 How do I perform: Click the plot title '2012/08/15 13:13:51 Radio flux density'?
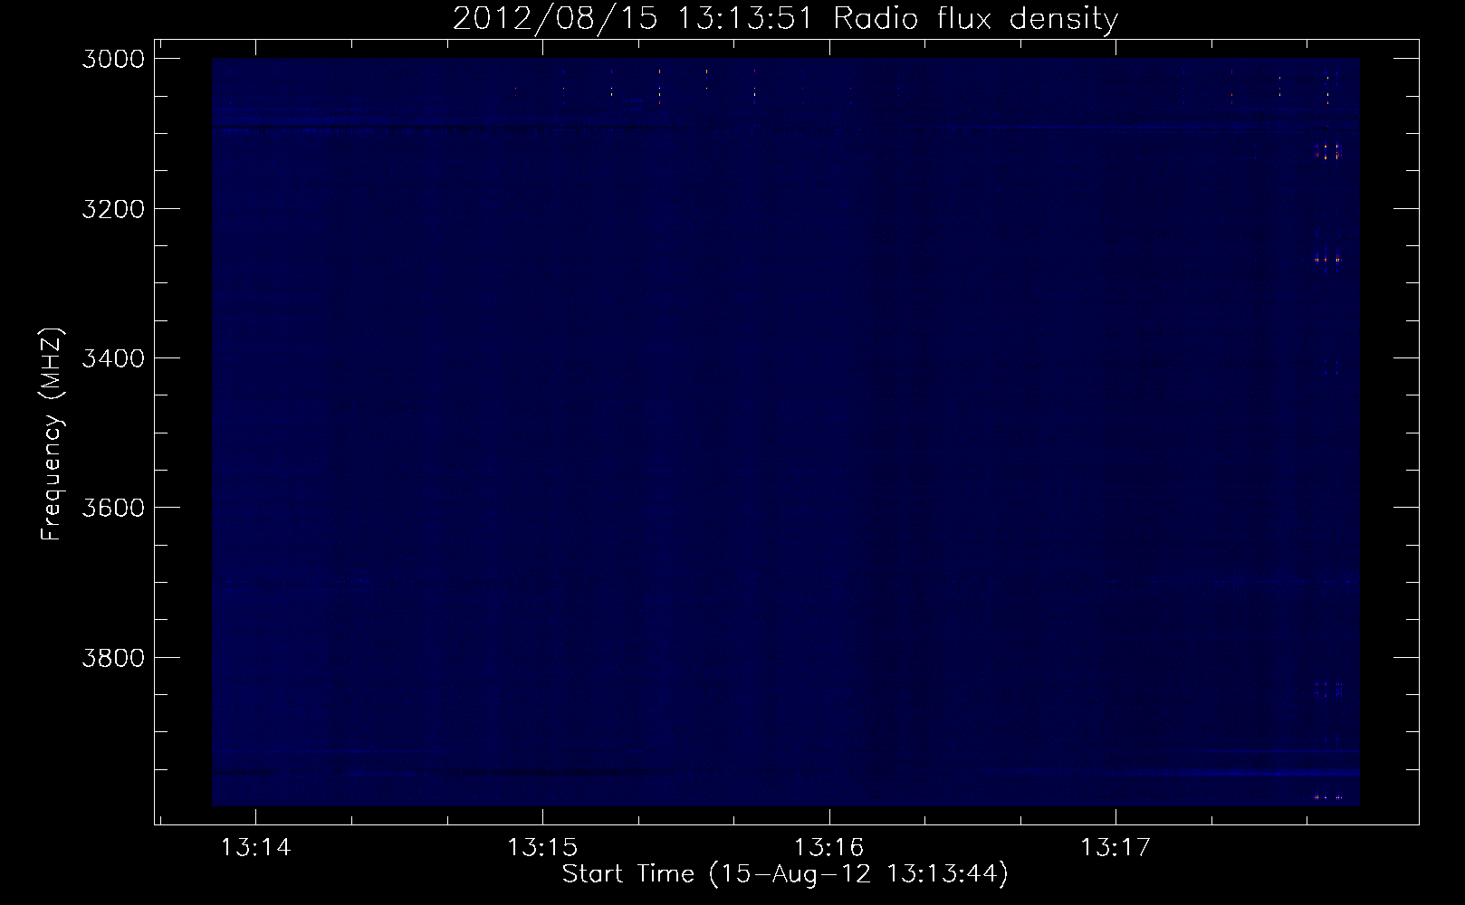(x=785, y=18)
